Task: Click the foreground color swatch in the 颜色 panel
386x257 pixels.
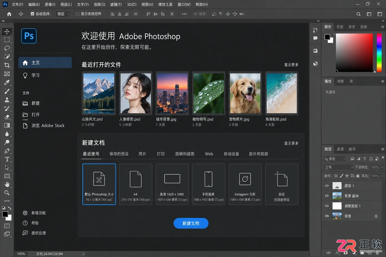Action: (327, 37)
